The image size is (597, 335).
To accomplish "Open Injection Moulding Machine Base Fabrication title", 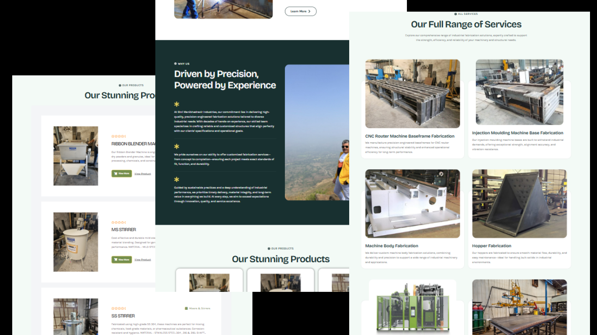I will tap(517, 133).
